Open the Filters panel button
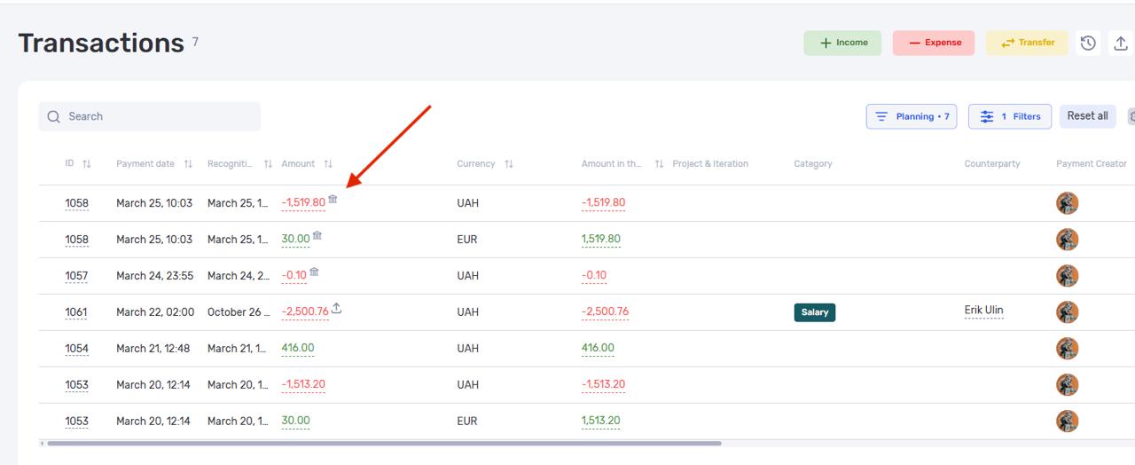This screenshot has width=1135, height=465. [1010, 116]
